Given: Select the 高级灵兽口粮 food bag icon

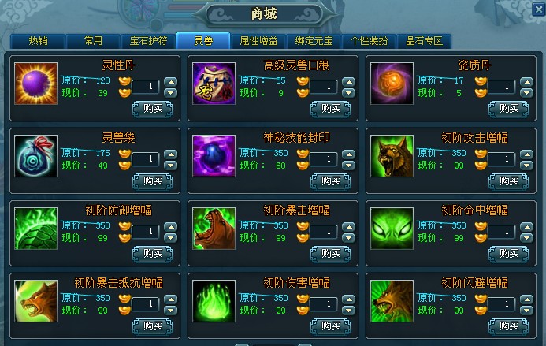Looking at the screenshot, I should [214, 84].
